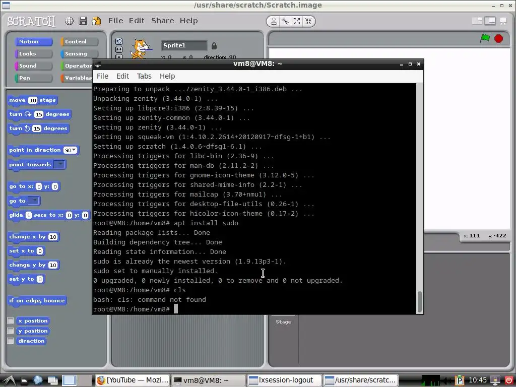Select the Duplicate stamp tool in Scratch

pyautogui.click(x=274, y=21)
